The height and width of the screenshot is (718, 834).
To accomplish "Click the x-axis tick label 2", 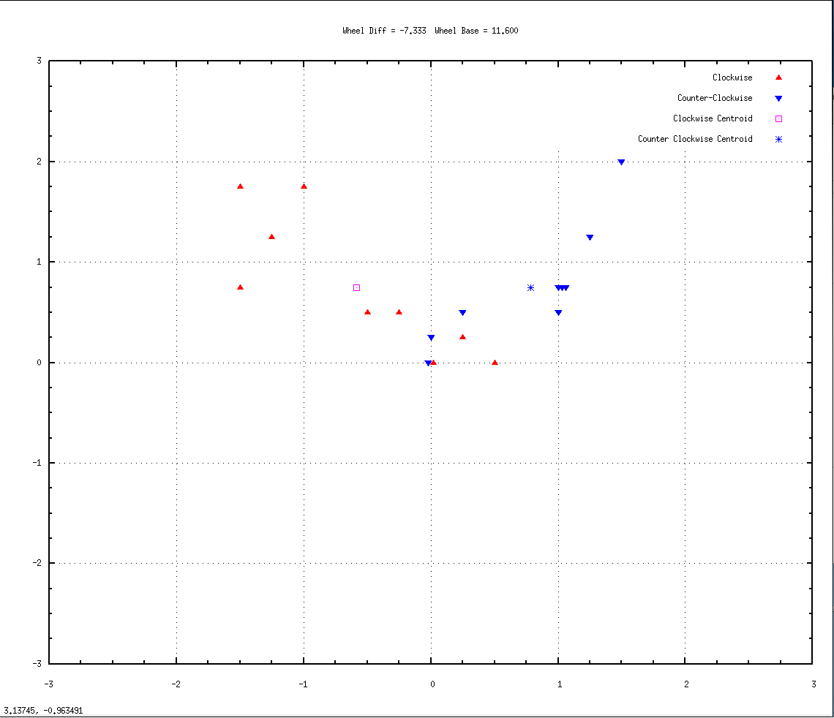I will pos(686,684).
